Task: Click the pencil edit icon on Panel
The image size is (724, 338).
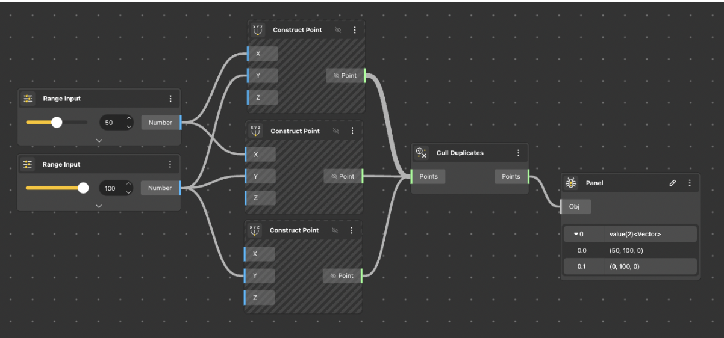Action: (673, 183)
